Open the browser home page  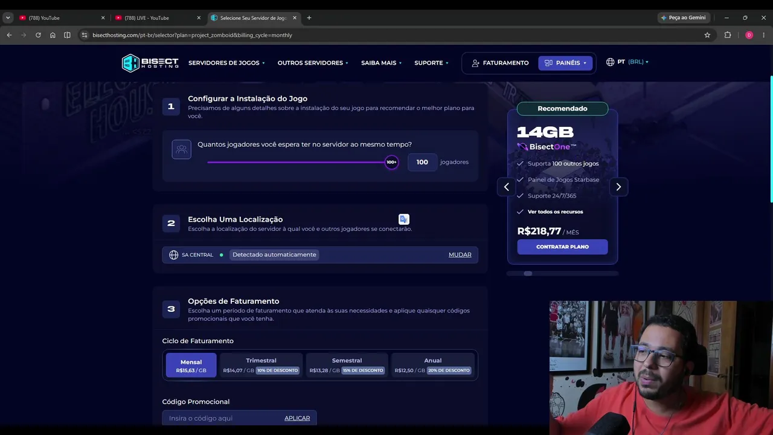(53, 35)
